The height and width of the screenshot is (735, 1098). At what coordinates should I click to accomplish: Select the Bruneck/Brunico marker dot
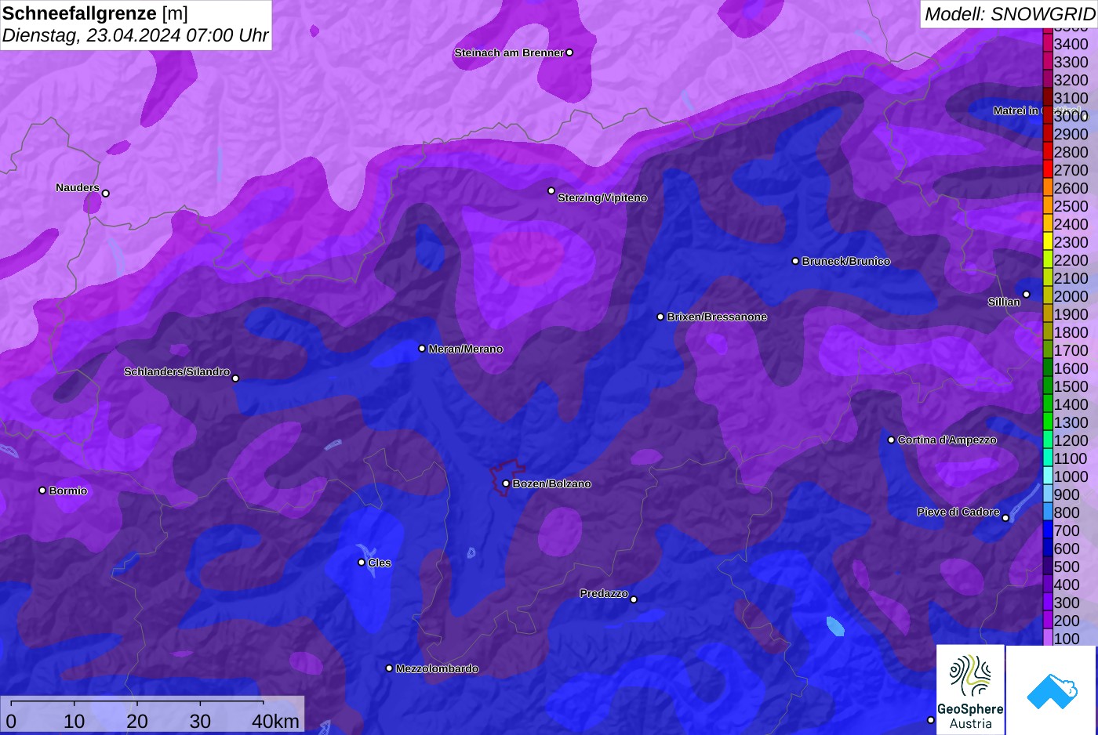tap(795, 261)
